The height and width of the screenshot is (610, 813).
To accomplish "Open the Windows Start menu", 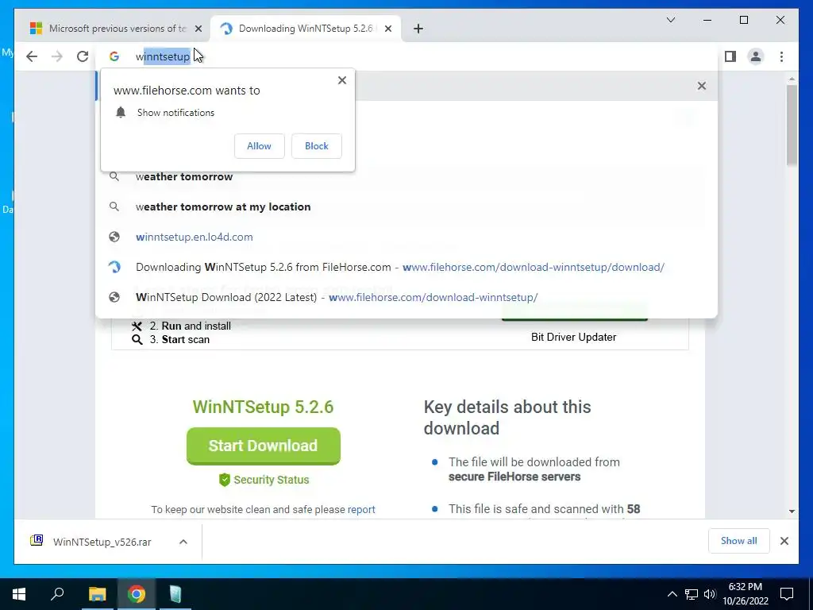I will [19, 594].
